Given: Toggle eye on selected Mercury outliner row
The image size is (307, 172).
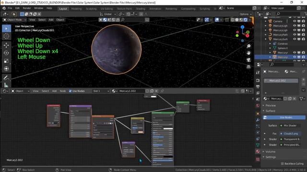Looking at the screenshot, I should pyautogui.click(x=295, y=57).
